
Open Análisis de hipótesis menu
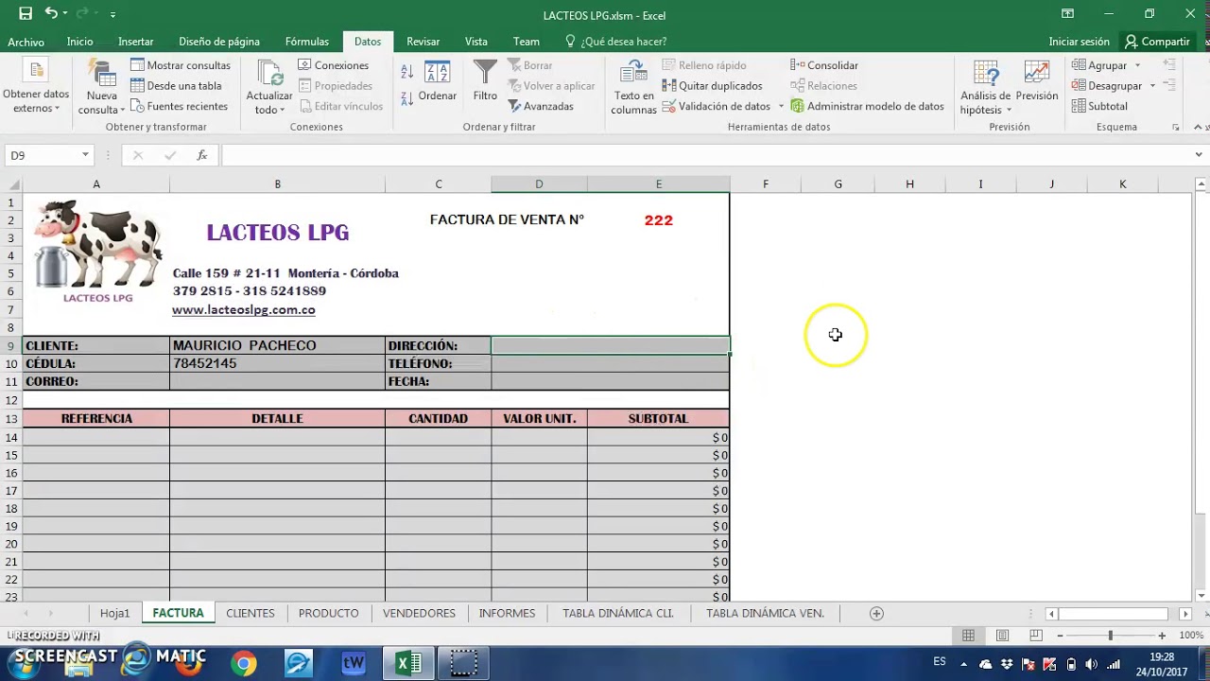pos(985,88)
